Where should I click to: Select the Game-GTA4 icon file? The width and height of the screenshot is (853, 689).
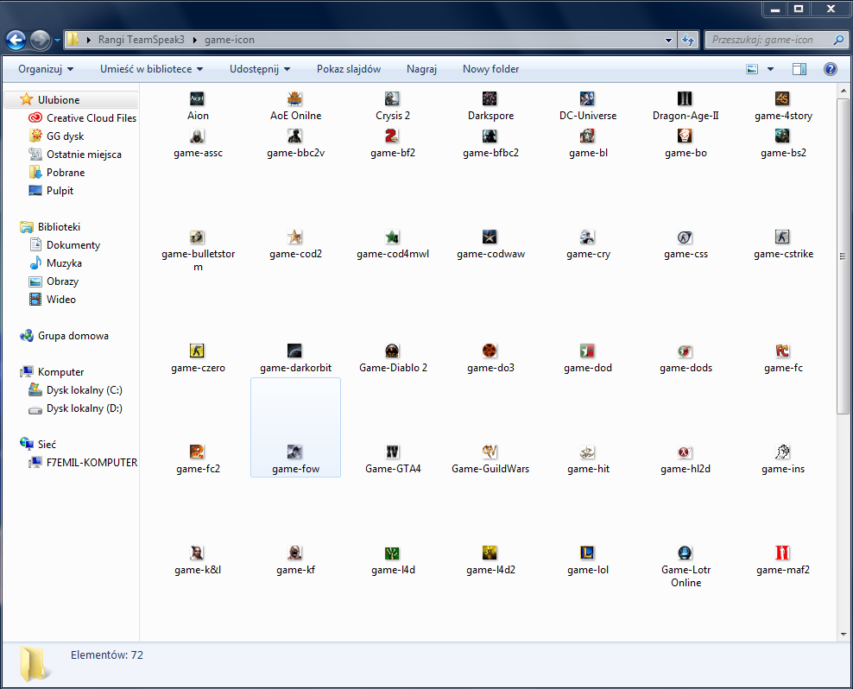[392, 459]
